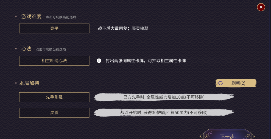Select the 先手则强 blessing
This screenshot has height=139, width=271.
coord(54,97)
